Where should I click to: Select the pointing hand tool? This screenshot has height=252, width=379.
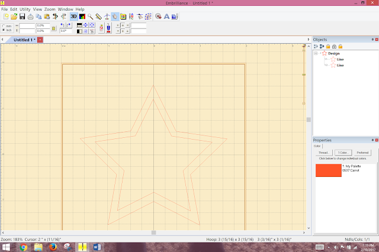(x=115, y=17)
